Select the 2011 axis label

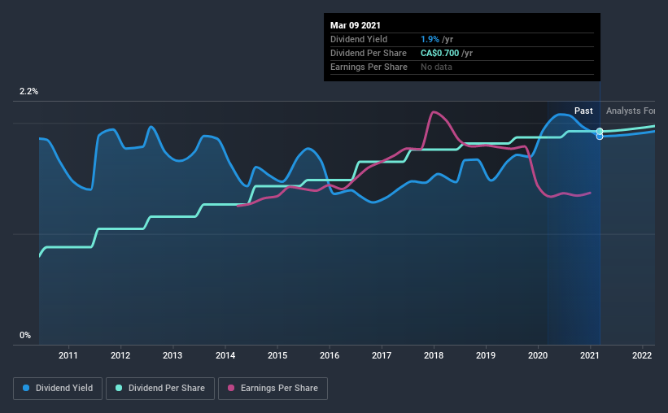click(x=68, y=355)
